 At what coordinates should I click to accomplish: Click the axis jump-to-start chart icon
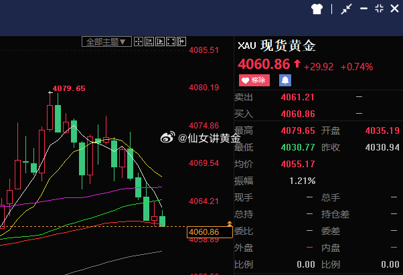tap(149, 41)
